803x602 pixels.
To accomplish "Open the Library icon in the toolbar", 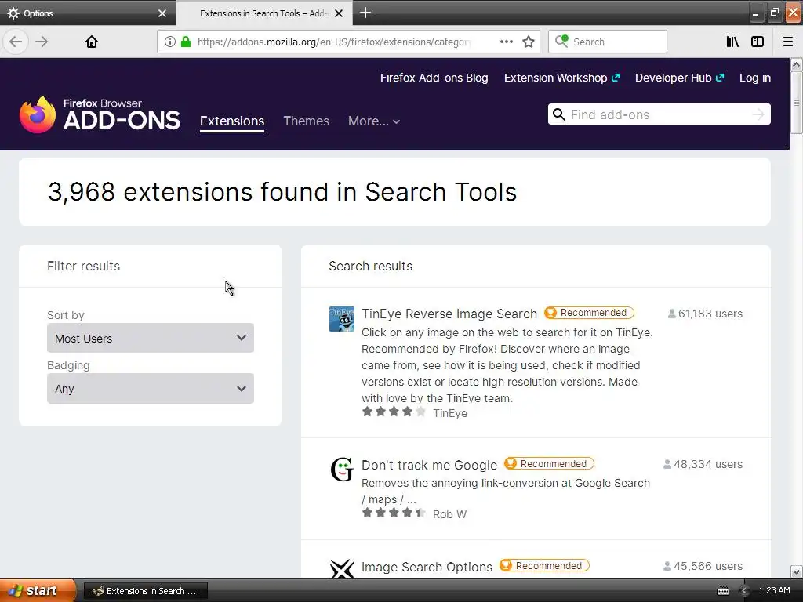I will pyautogui.click(x=732, y=42).
